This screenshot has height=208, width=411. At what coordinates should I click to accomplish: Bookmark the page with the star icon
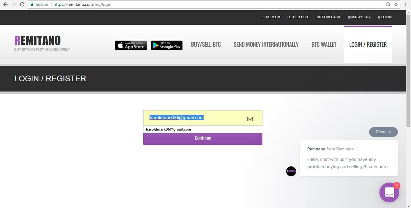pos(396,5)
